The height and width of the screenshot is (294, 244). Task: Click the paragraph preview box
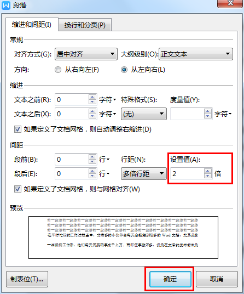coord(123,238)
